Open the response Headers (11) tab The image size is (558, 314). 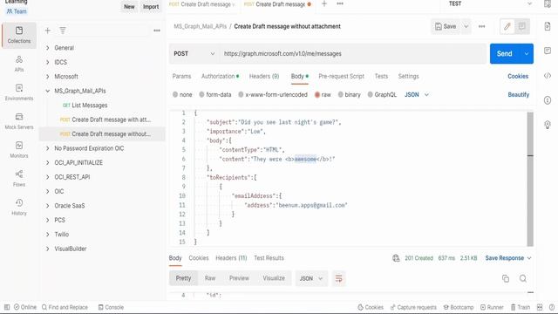click(x=231, y=258)
